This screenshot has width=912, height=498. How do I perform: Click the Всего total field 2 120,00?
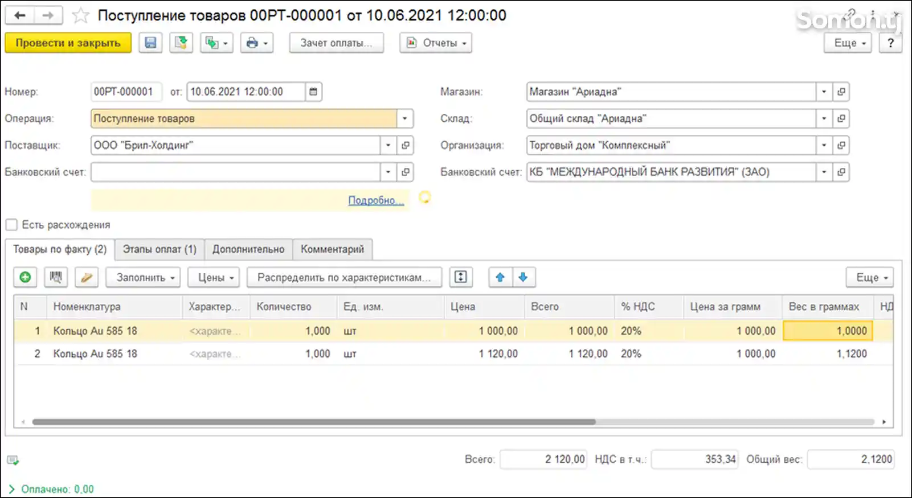tap(543, 459)
